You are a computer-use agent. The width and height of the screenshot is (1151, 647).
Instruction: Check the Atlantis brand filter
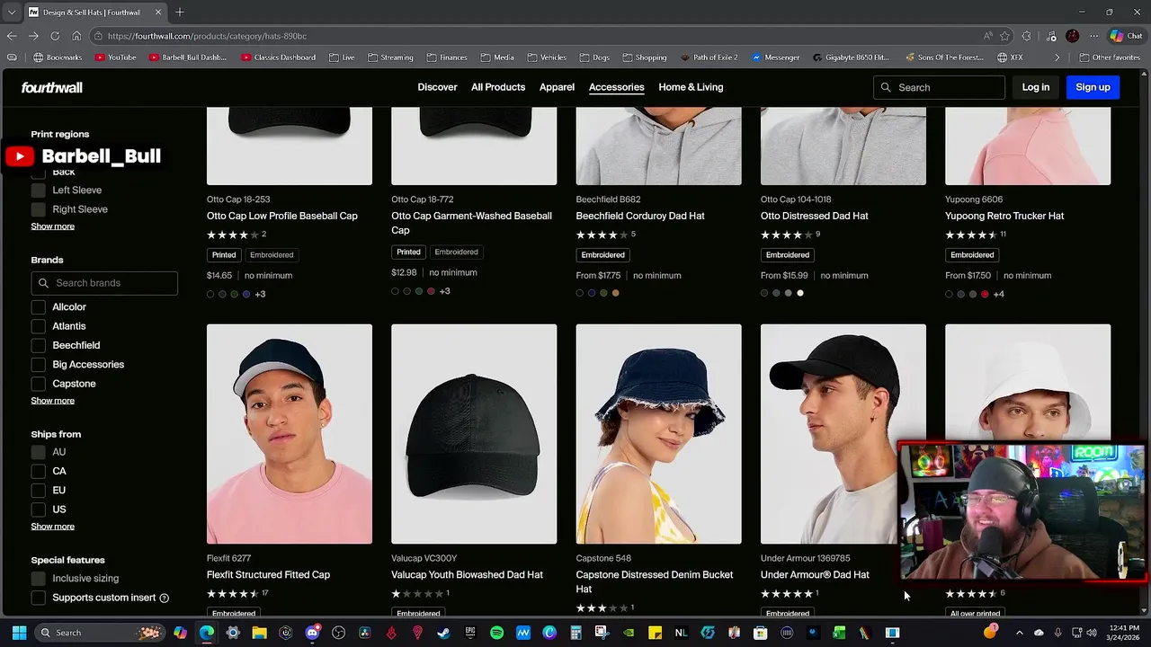pos(38,326)
